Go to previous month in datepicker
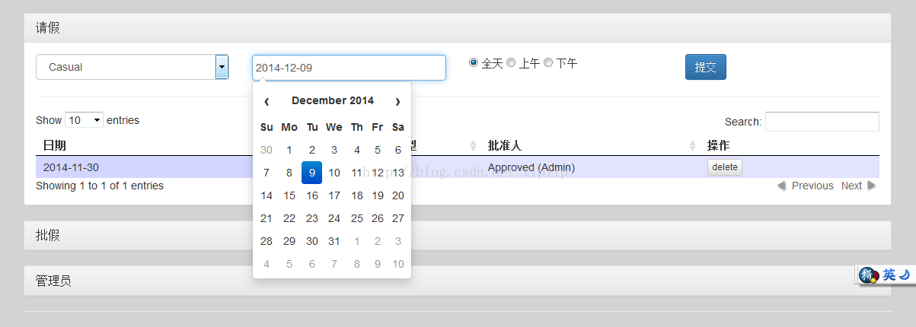 point(267,101)
